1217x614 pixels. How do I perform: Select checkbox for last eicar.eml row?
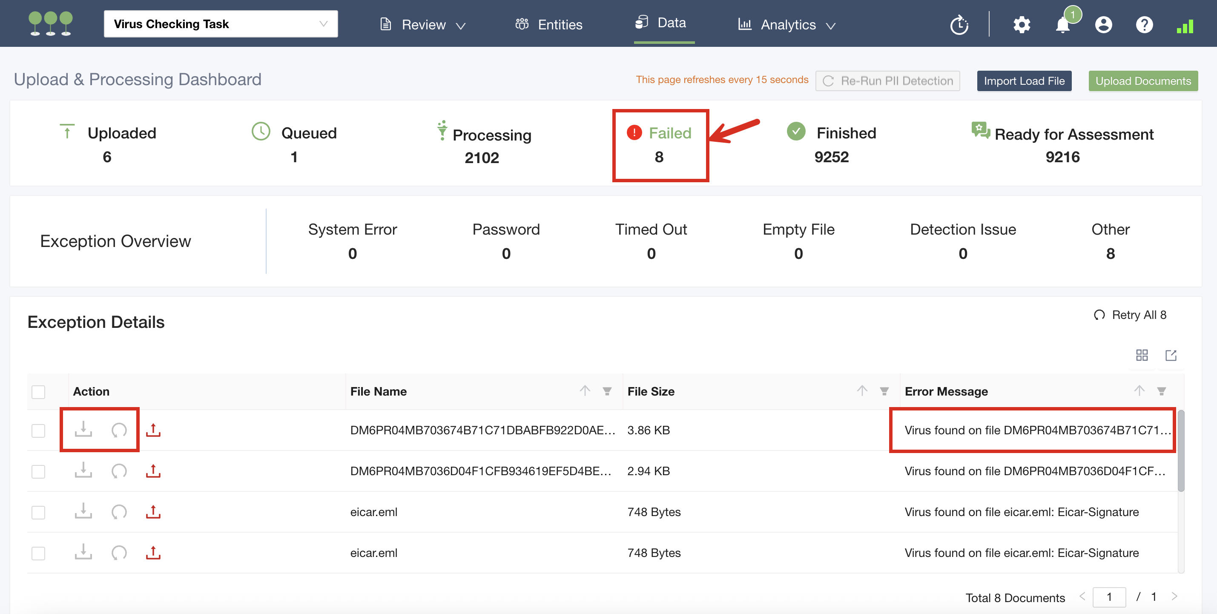[38, 553]
